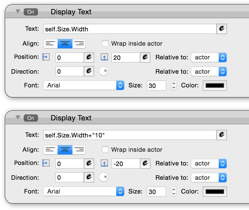Toggle the On switch of bottom Display Text
This screenshot has width=249, height=210.
pyautogui.click(x=31, y=118)
